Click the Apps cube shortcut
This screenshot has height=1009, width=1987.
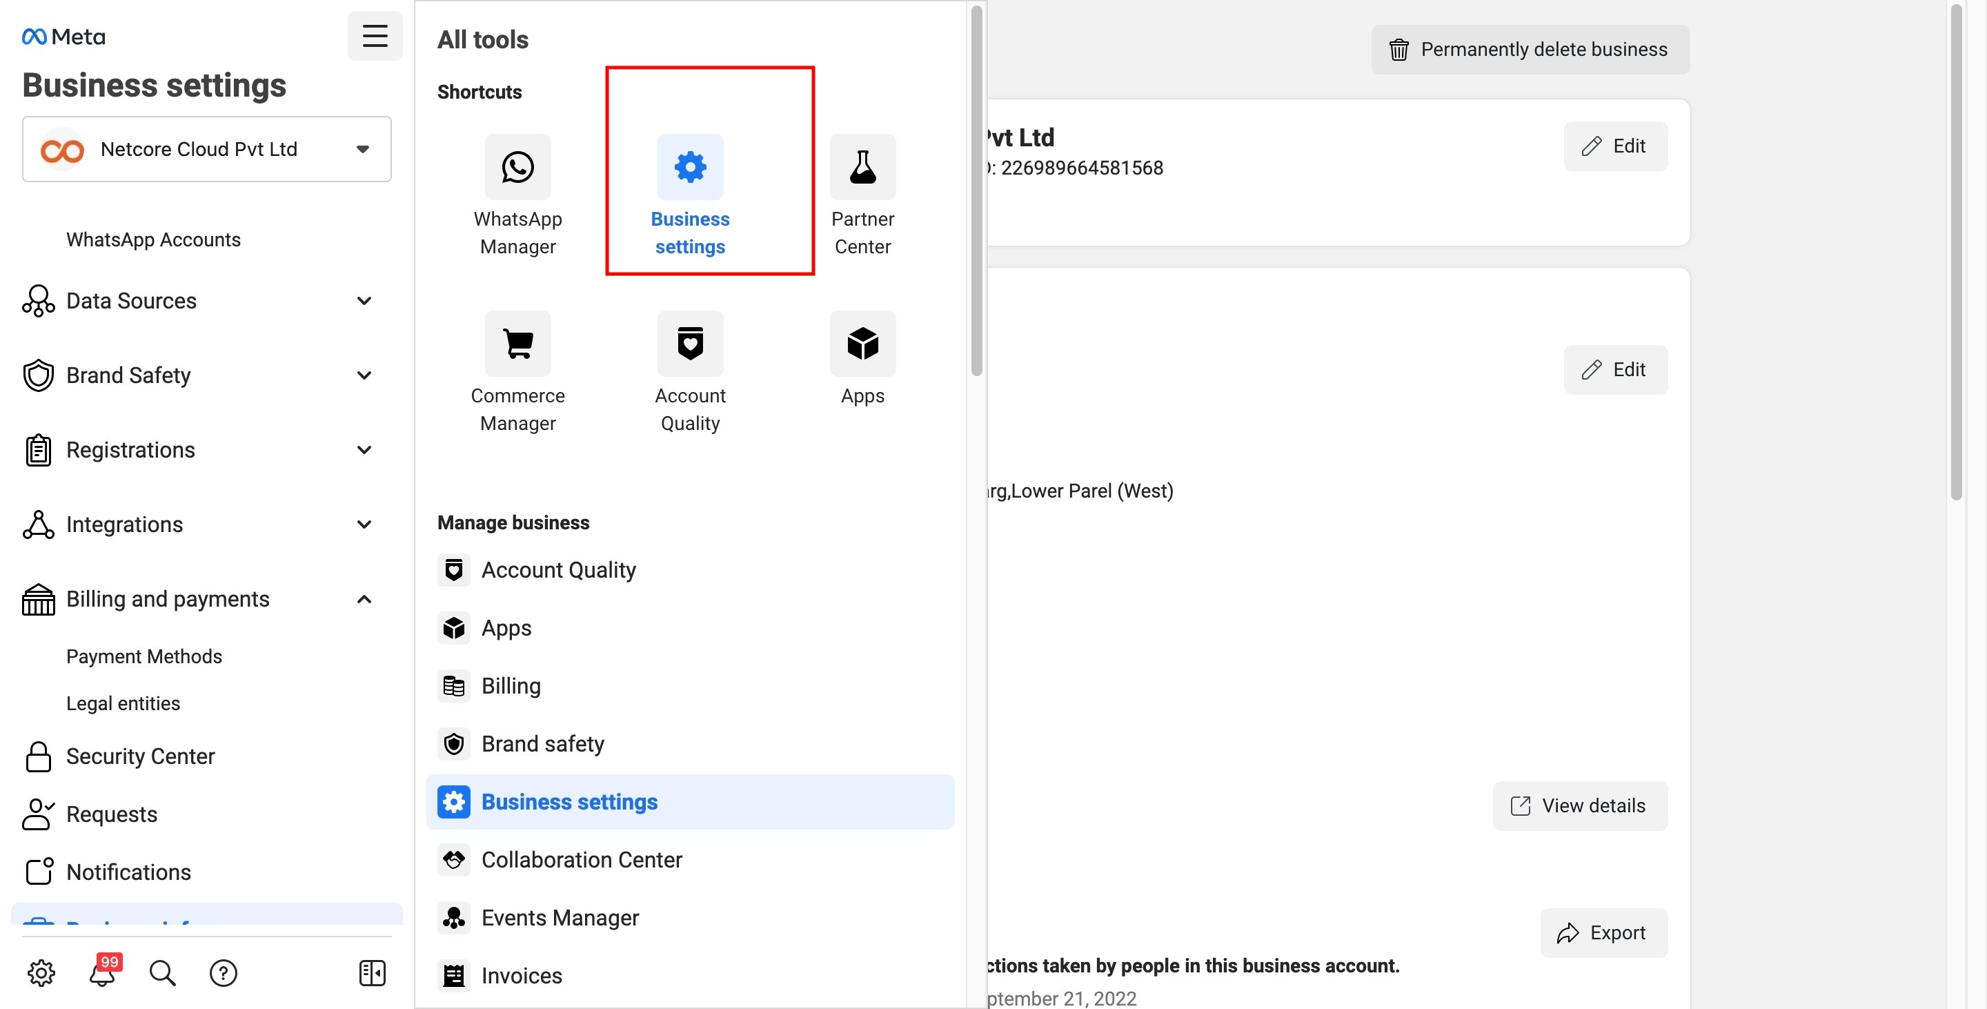point(862,344)
